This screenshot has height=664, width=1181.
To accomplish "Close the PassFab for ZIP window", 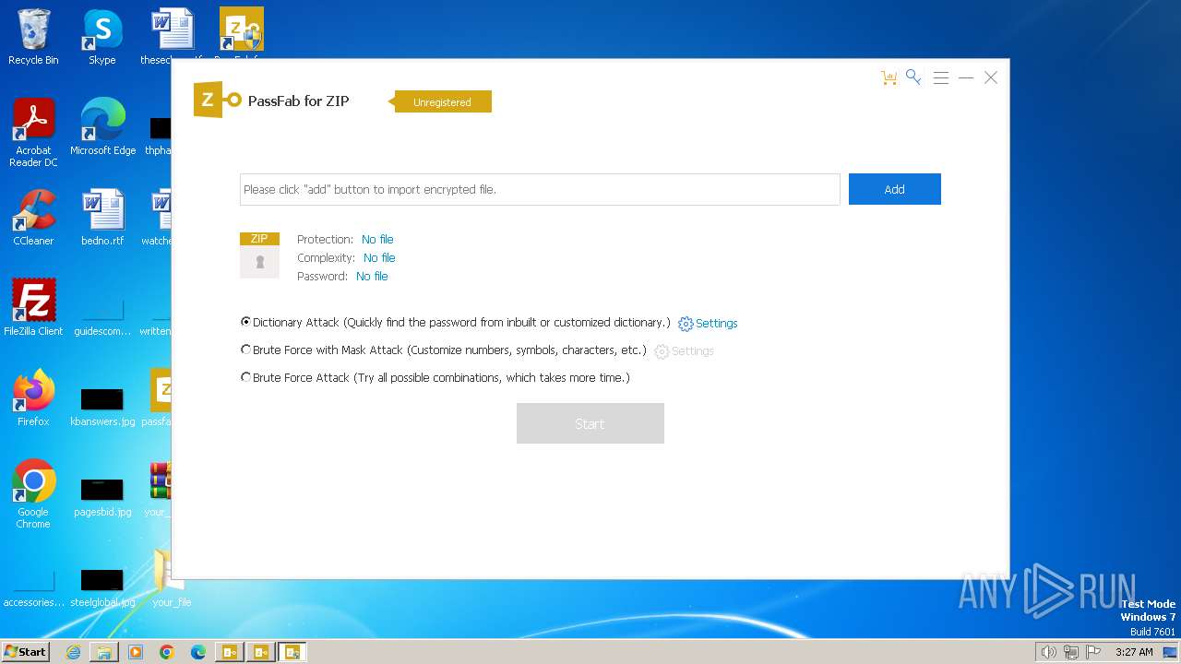I will point(991,78).
